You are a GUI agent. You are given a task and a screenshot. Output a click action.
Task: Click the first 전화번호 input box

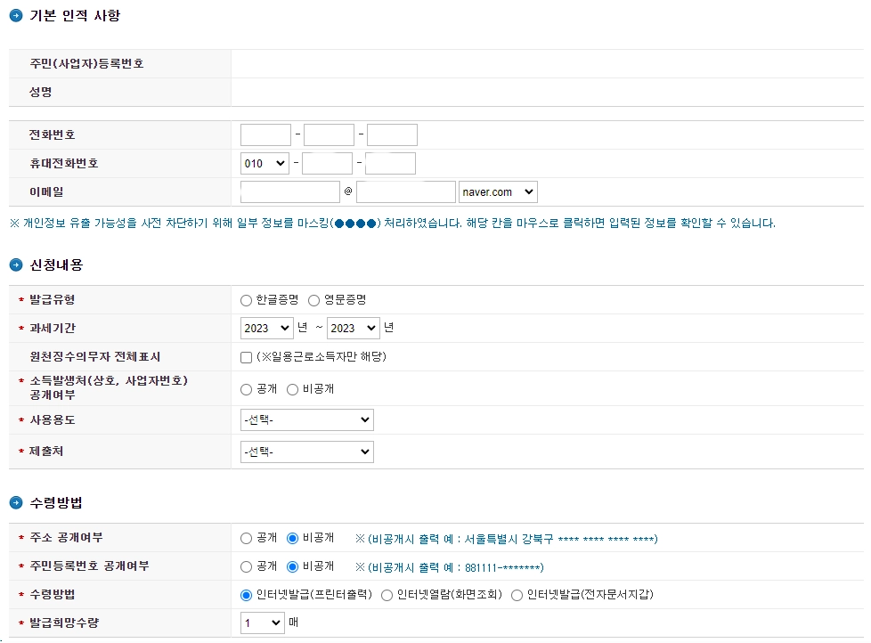pyautogui.click(x=265, y=134)
